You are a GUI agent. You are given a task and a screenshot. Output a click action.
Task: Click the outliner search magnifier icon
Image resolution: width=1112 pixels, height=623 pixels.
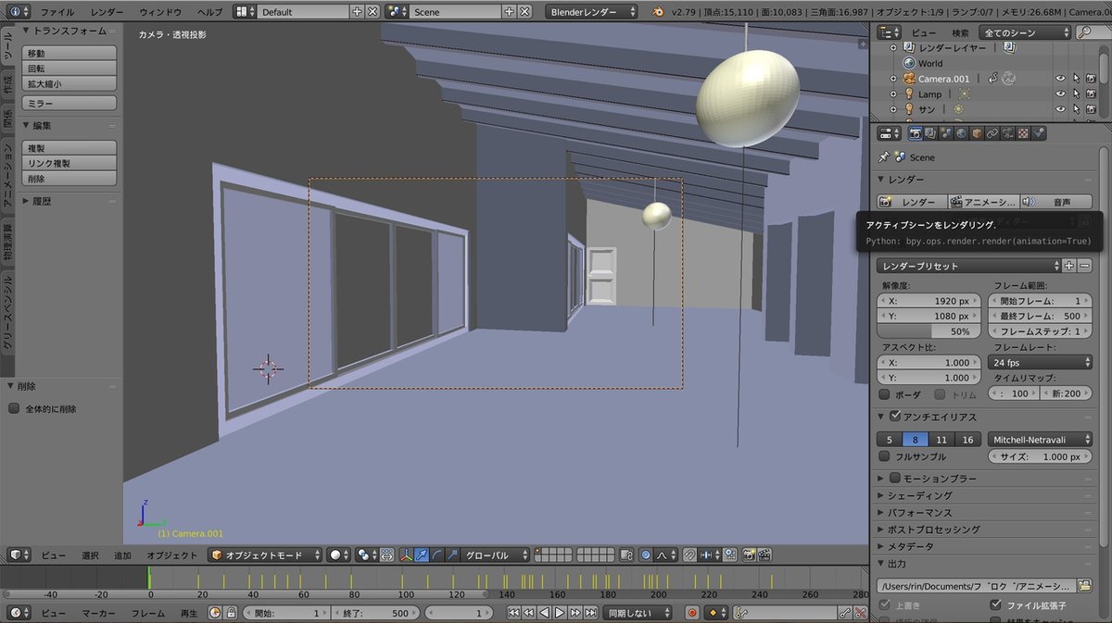(1085, 32)
